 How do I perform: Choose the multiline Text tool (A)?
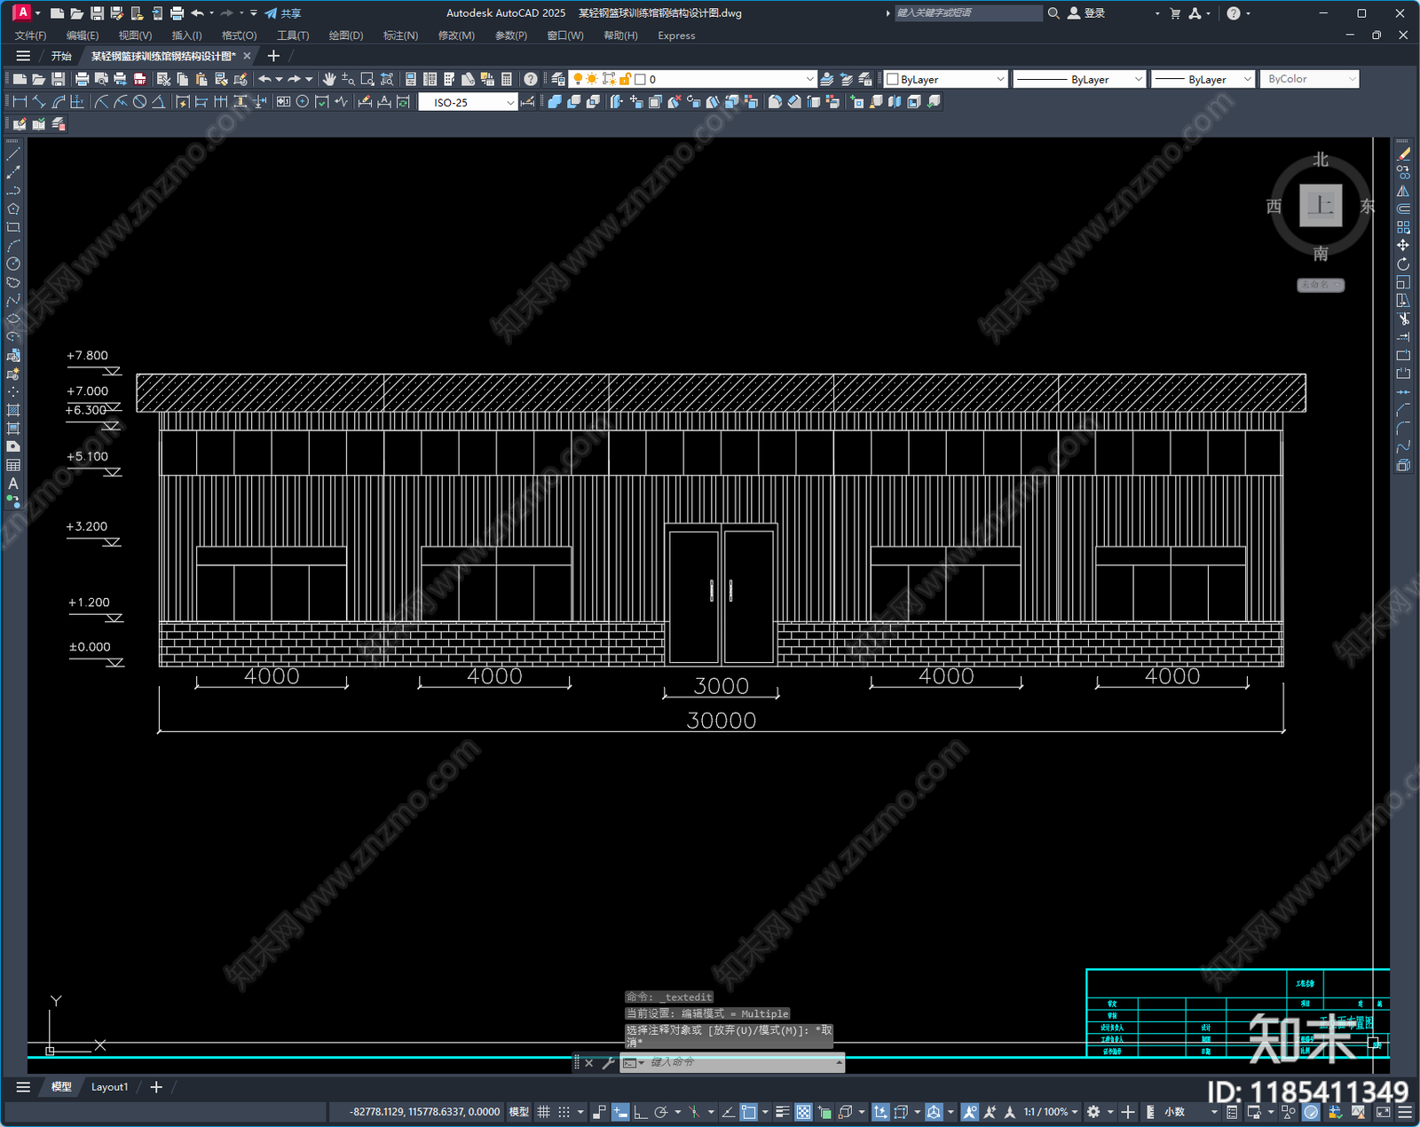[13, 484]
